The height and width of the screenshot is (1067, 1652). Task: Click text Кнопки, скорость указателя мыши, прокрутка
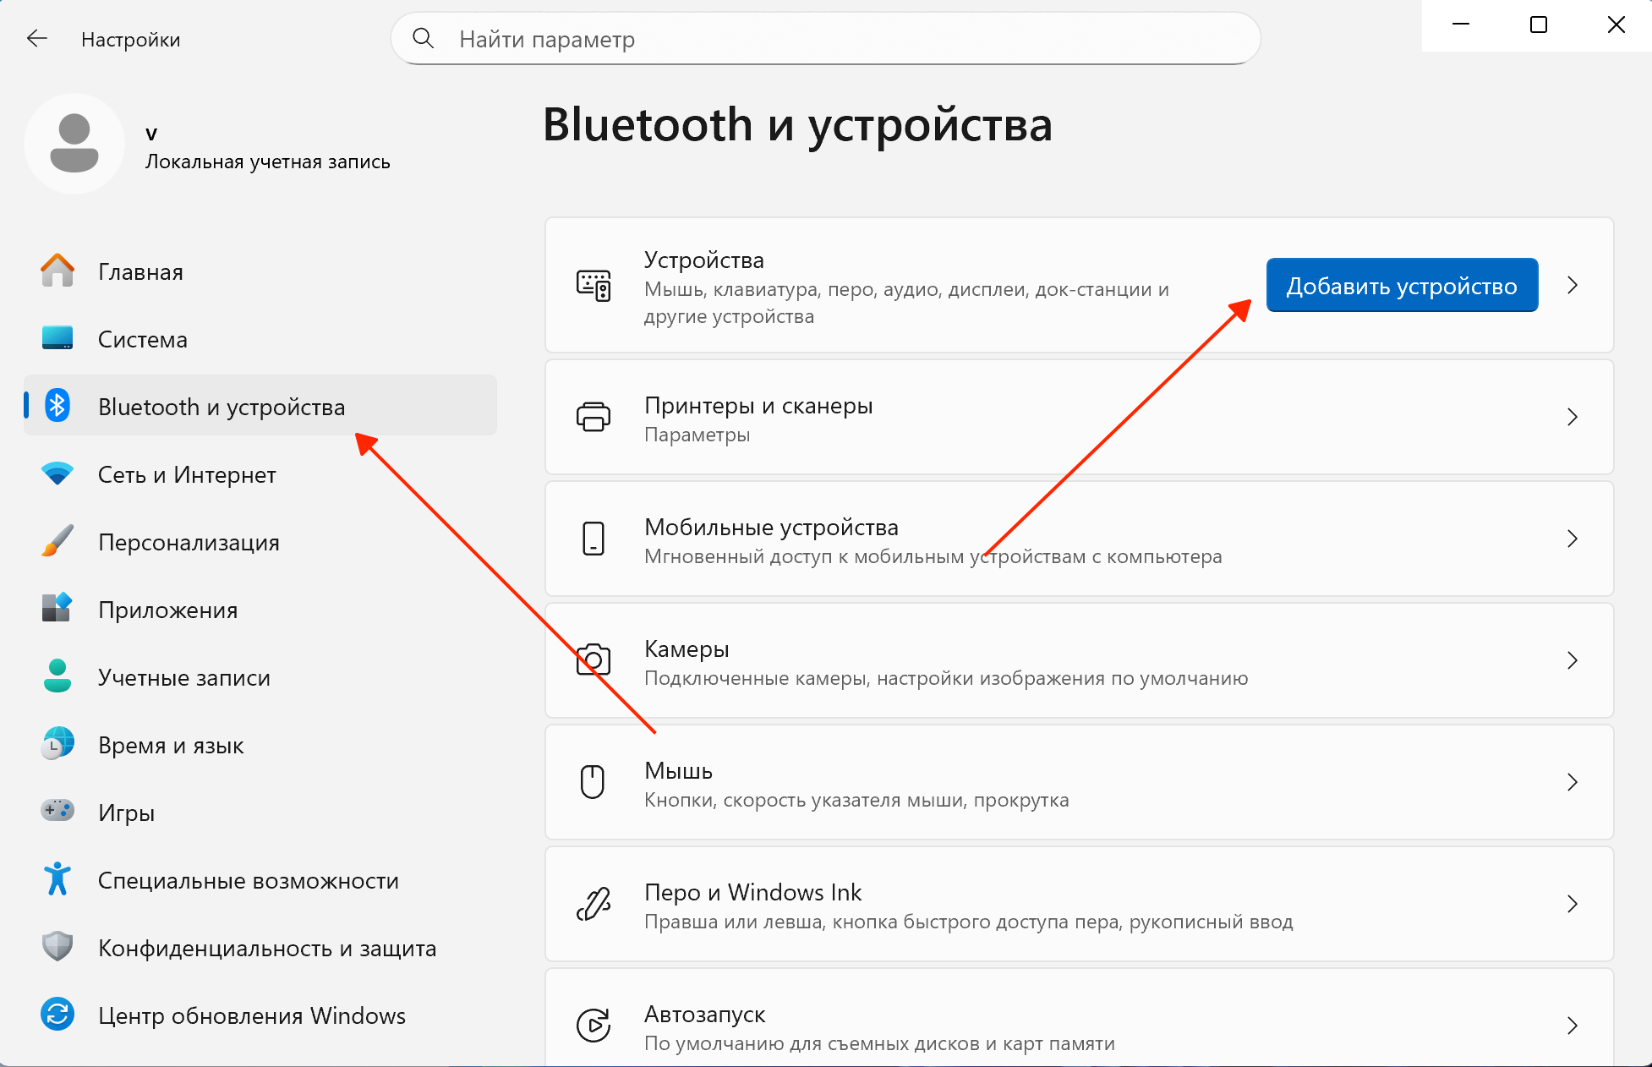tap(856, 800)
